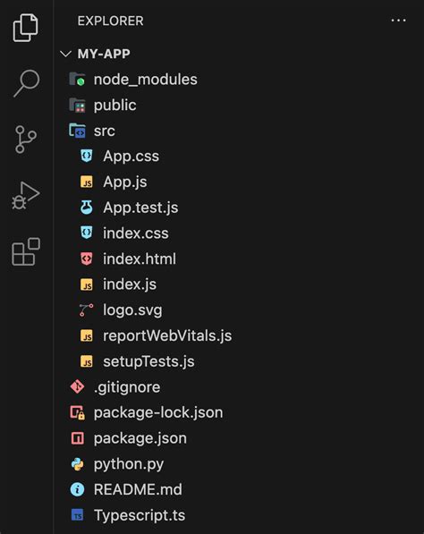Click the MY-APP project title
Viewport: 424px width, 534px height.
(104, 54)
